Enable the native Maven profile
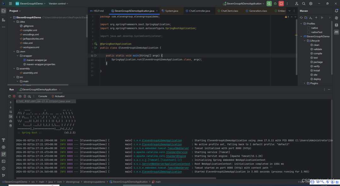The image size is (340, 186). click(x=309, y=28)
